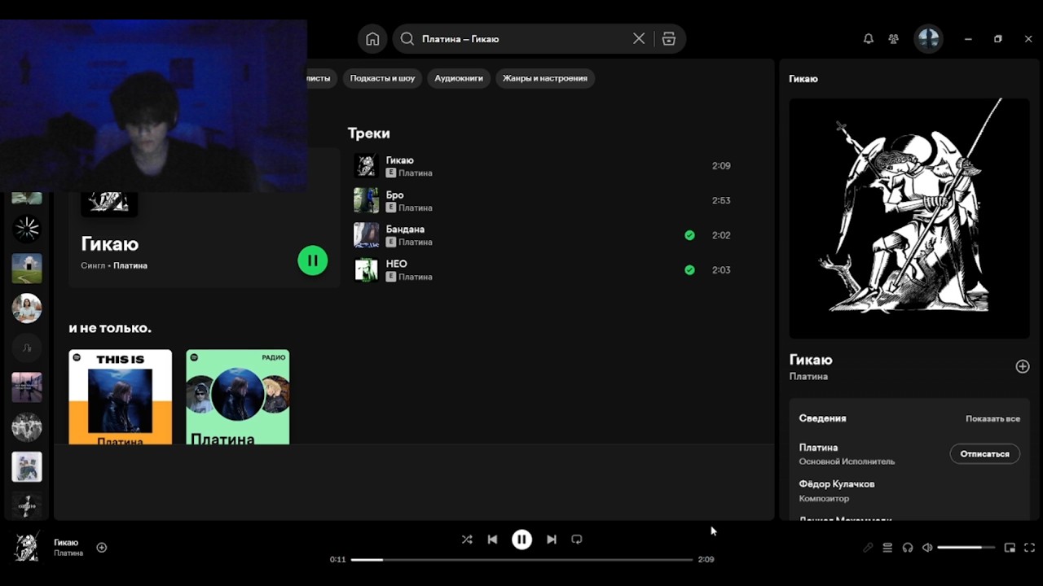Click the playback progress bar

pyautogui.click(x=521, y=560)
